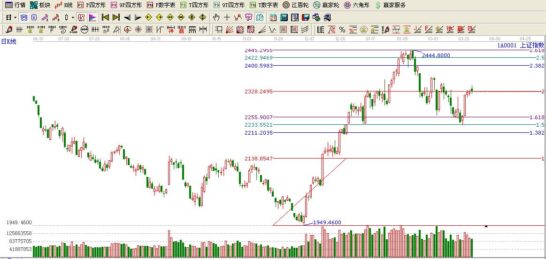This screenshot has width=546, height=259.
Task: Open the 行情 menu
Action: 15,5
